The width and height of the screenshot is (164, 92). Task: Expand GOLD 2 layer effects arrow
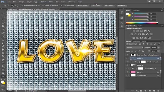(x=161, y=58)
